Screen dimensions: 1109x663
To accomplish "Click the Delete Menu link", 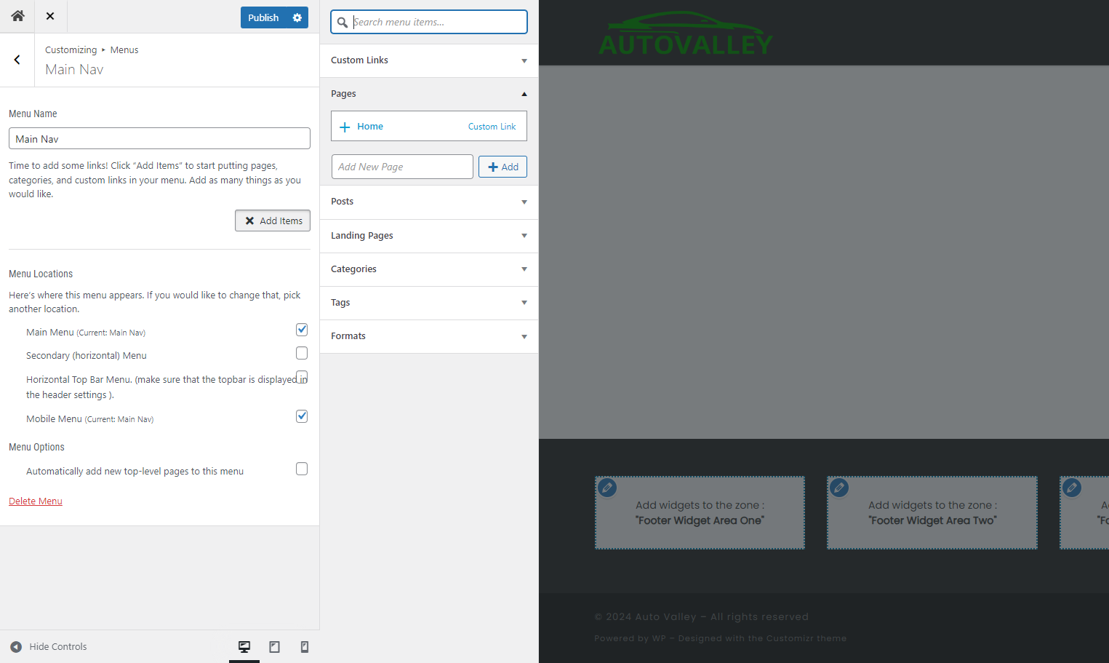I will pyautogui.click(x=36, y=501).
